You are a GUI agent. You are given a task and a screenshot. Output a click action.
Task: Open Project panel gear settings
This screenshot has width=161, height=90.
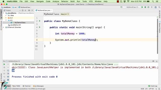29,10
